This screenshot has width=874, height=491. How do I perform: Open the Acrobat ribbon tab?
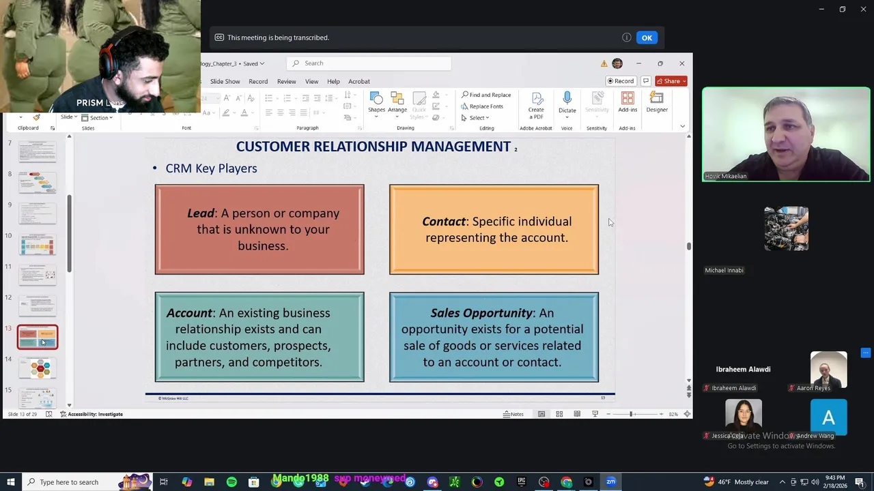tap(359, 81)
